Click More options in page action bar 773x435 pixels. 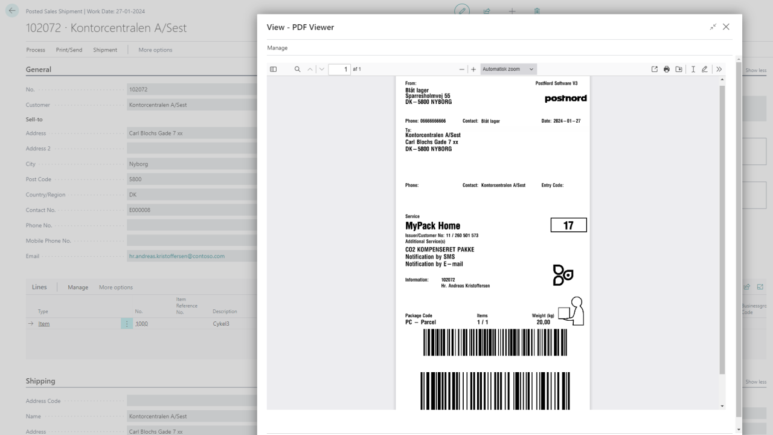point(155,50)
